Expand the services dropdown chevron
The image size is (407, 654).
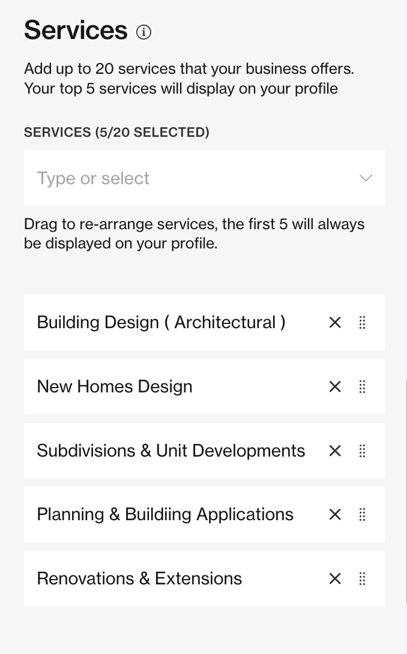[x=366, y=178]
